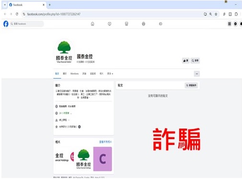The image size is (242, 179).
Task: Go to the Facebook Home icon
Action: [x=92, y=24]
